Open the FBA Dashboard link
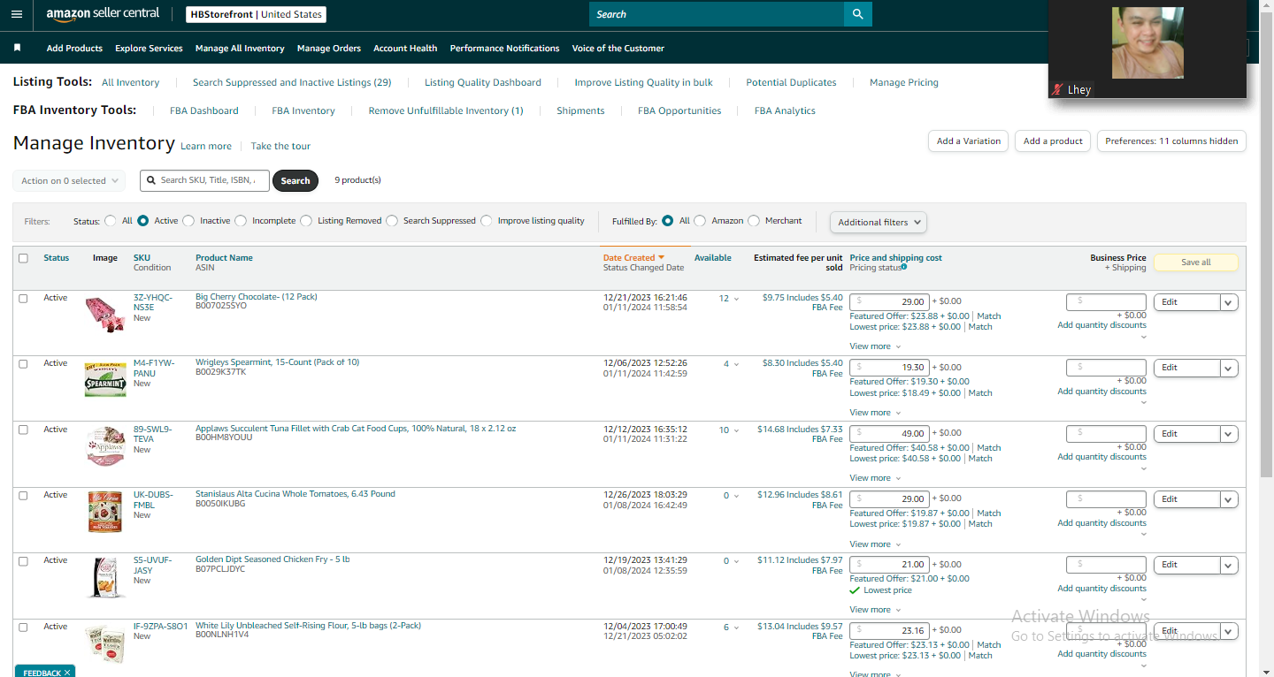This screenshot has width=1274, height=677. coord(204,110)
